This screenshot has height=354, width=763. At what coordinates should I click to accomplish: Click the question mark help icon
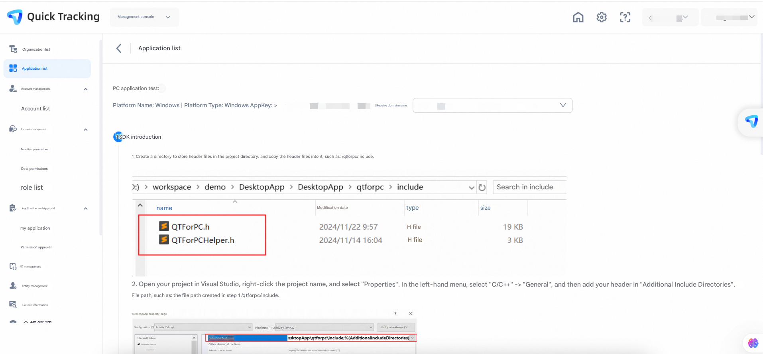tap(625, 17)
